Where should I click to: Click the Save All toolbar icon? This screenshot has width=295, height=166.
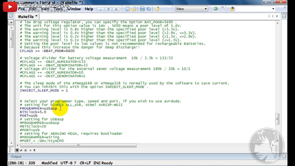[x=148, y=9]
